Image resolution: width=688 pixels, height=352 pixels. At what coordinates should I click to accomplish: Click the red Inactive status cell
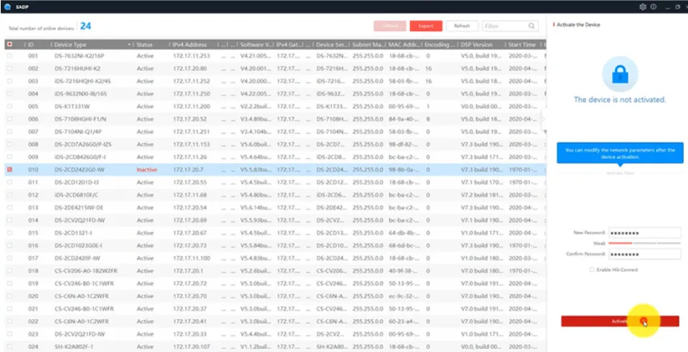[146, 170]
